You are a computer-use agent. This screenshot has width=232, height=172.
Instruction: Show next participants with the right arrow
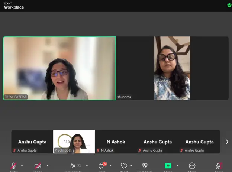click(x=227, y=142)
